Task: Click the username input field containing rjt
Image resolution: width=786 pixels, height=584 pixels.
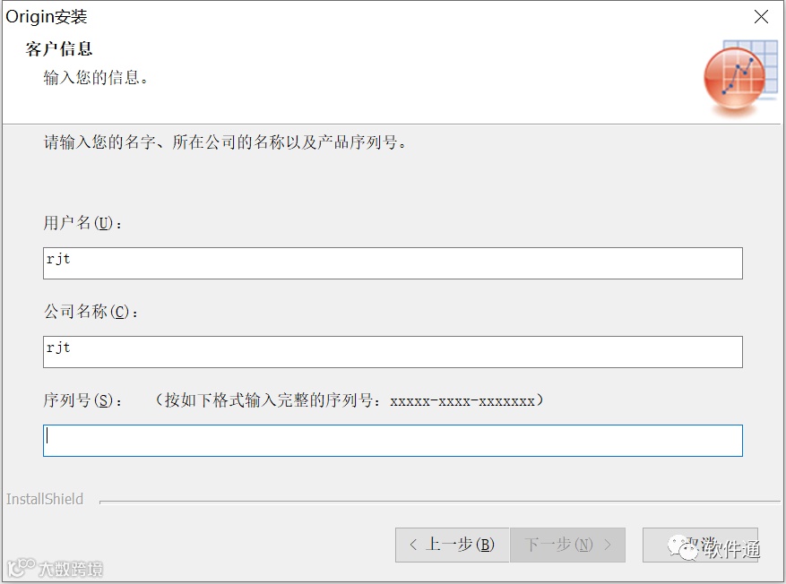Action: click(x=393, y=263)
